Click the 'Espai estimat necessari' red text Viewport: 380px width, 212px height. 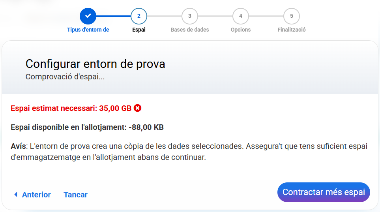71,108
